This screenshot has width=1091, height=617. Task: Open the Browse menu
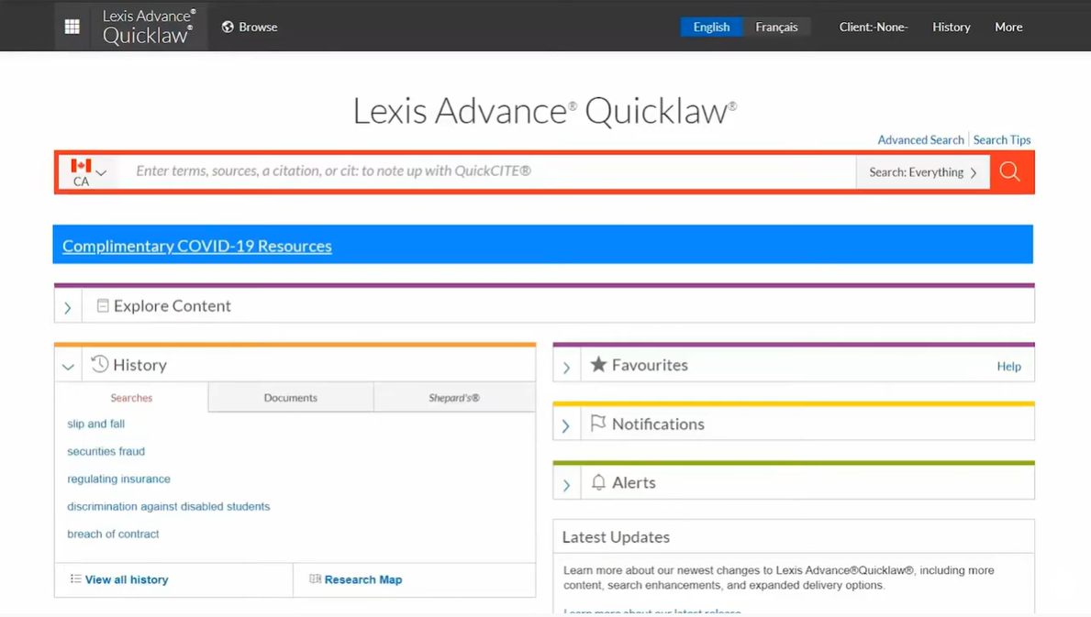[x=250, y=27]
